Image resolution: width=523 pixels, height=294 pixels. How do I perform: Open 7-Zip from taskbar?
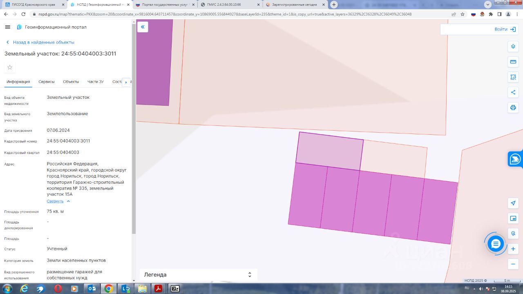point(175,289)
